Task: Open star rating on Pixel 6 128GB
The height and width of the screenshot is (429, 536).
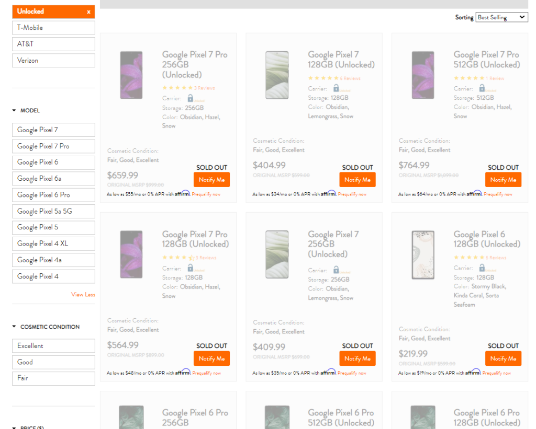Action: coord(469,258)
